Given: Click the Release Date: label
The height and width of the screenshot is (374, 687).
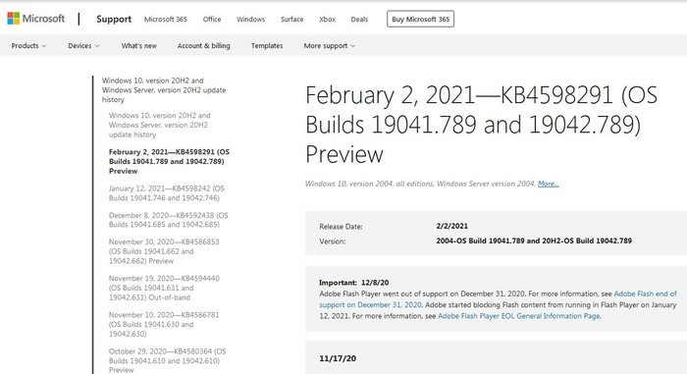Looking at the screenshot, I should coord(341,227).
